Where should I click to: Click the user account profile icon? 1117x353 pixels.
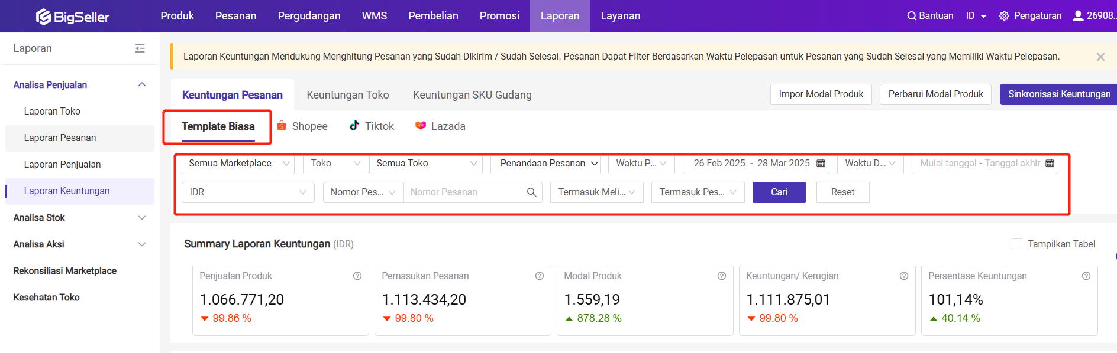pyautogui.click(x=1078, y=16)
